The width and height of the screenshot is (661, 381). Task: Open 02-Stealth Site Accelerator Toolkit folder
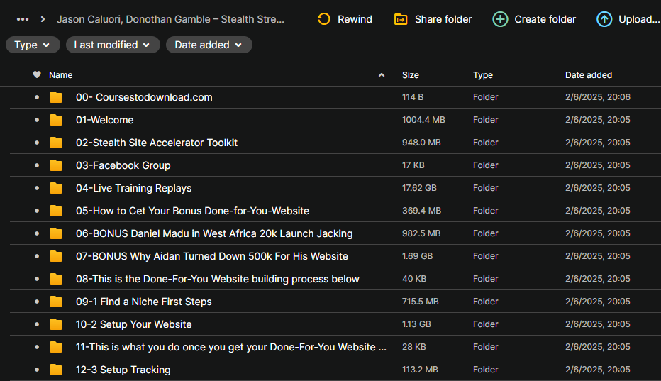(156, 143)
